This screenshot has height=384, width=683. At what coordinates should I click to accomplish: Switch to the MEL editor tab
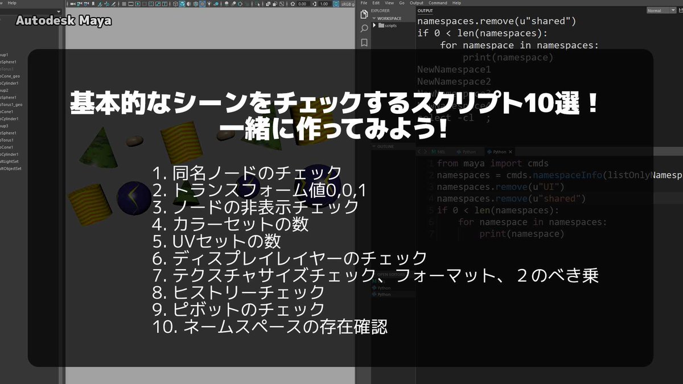(438, 152)
